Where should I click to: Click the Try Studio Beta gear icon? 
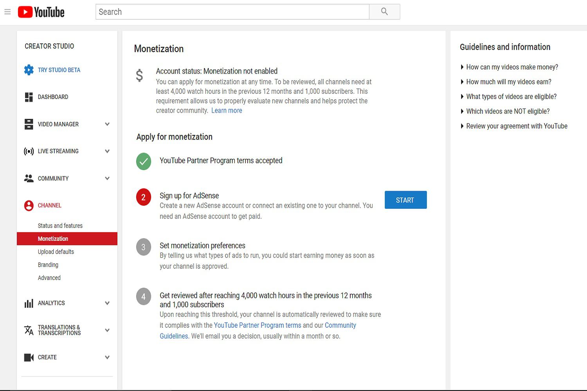29,70
